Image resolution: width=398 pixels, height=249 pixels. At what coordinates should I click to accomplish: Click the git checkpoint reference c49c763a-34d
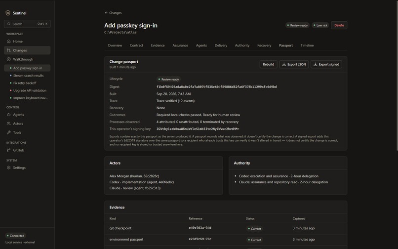(200, 228)
